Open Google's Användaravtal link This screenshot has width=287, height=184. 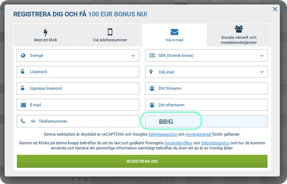pyautogui.click(x=199, y=134)
